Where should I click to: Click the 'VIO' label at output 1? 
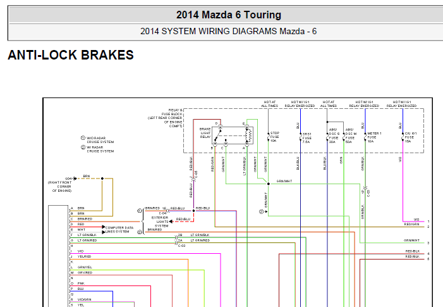click(416, 220)
